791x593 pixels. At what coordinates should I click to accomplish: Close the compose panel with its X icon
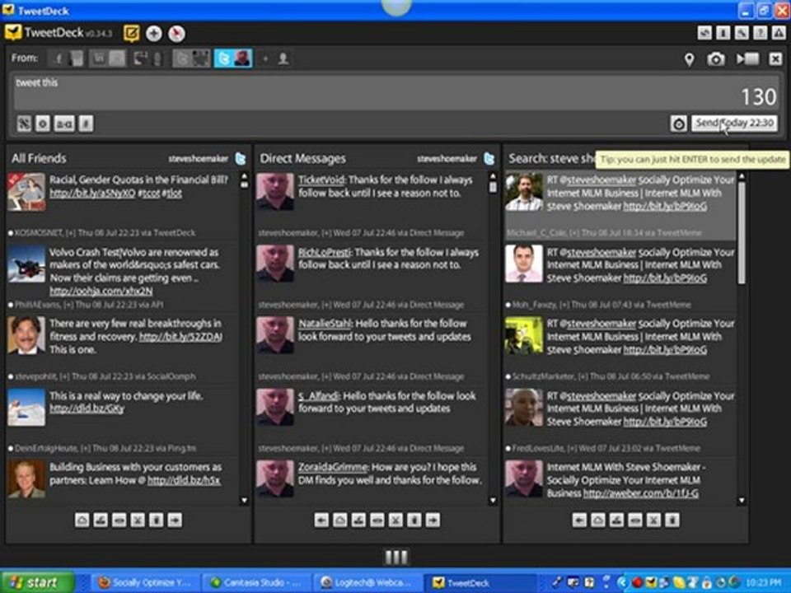pos(775,59)
